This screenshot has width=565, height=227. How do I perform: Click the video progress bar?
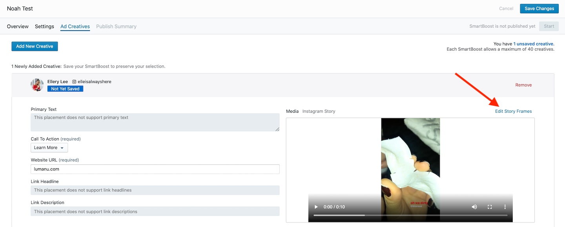click(410, 215)
